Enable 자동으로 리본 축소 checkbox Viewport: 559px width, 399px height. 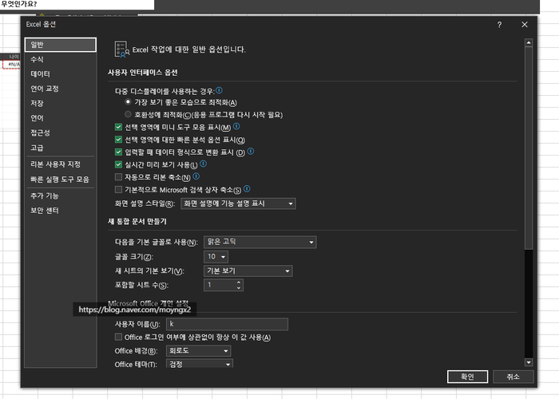[x=118, y=177]
